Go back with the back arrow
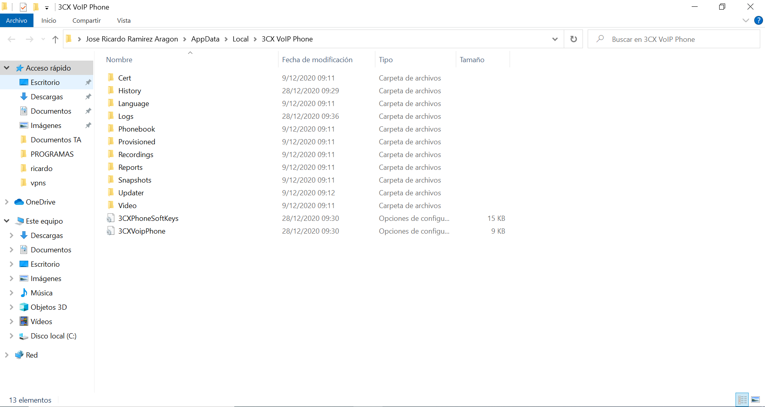The height and width of the screenshot is (407, 765). [12, 39]
